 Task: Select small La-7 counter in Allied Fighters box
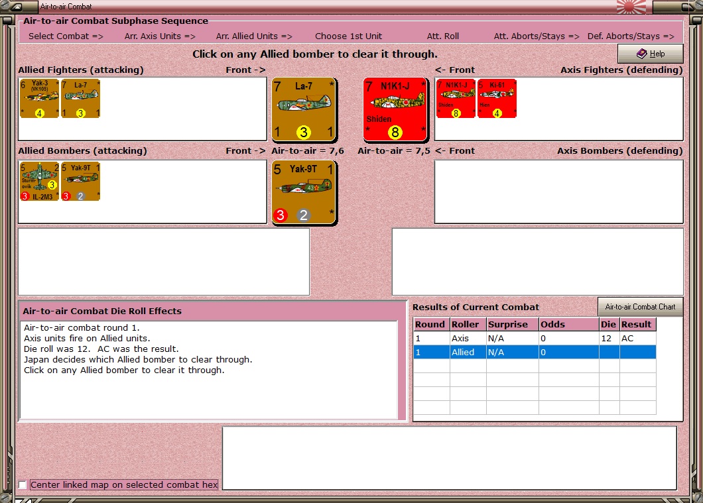[81, 99]
